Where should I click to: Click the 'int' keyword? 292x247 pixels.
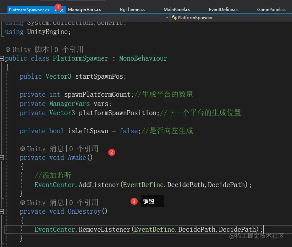pos(55,95)
